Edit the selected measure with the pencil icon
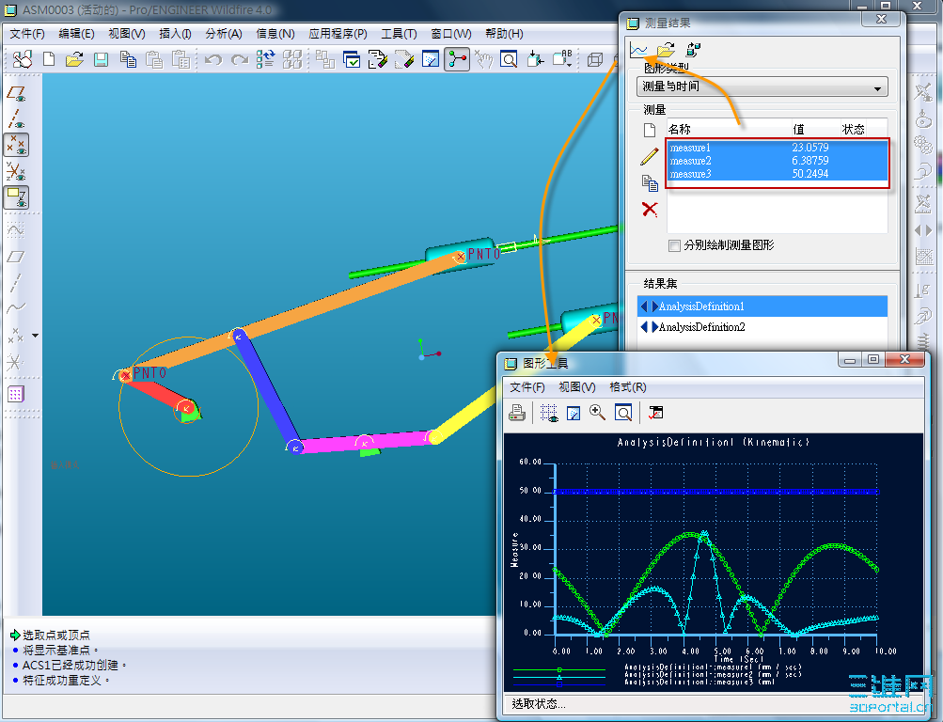The height and width of the screenshot is (722, 943). tap(650, 156)
